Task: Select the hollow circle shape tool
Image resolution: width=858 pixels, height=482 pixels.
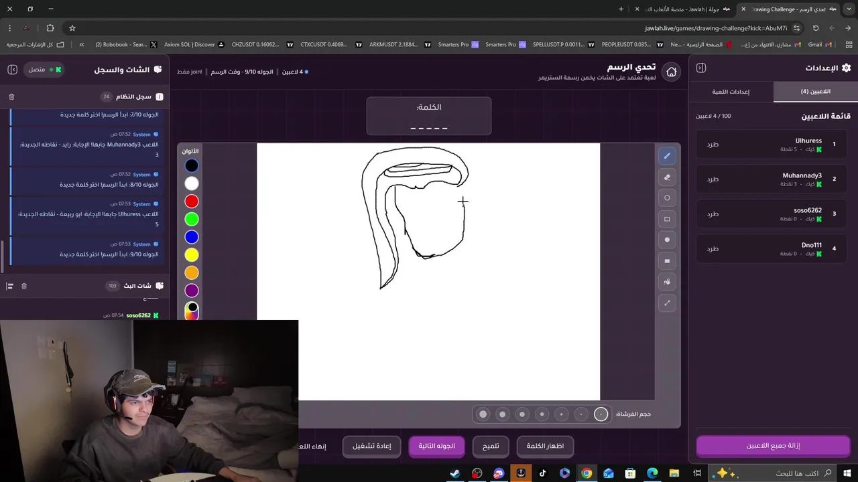Action: click(667, 198)
